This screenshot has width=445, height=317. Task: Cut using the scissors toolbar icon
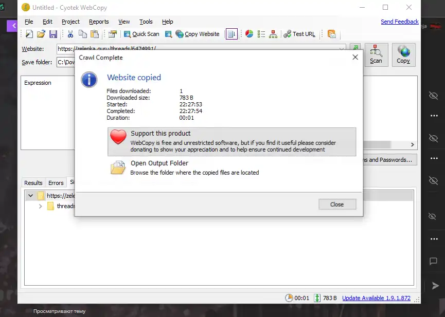pos(70,34)
